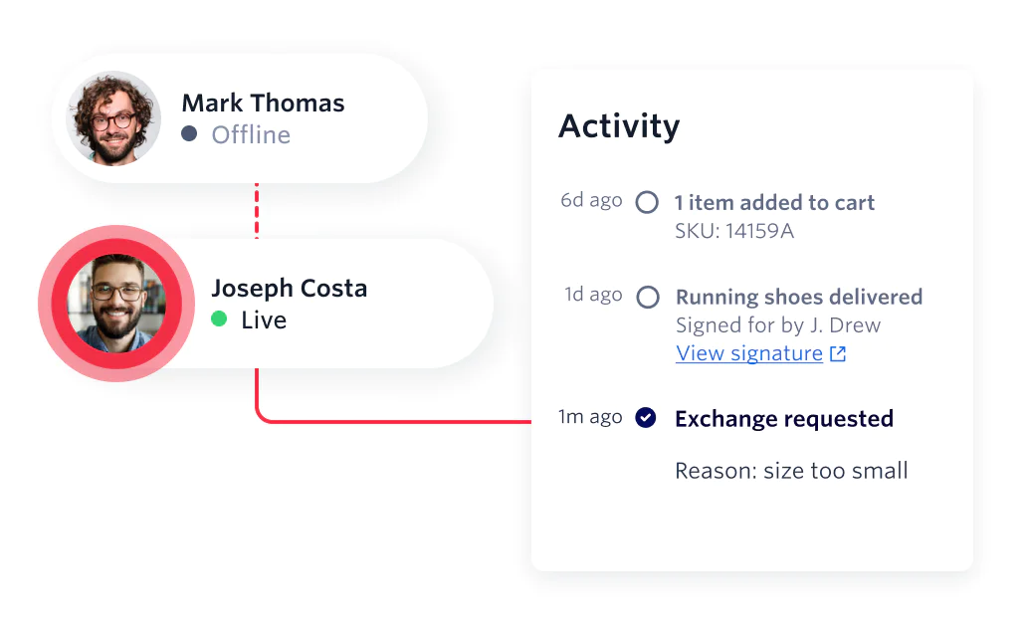Click Joseph Costa's profile photo

pos(116,304)
